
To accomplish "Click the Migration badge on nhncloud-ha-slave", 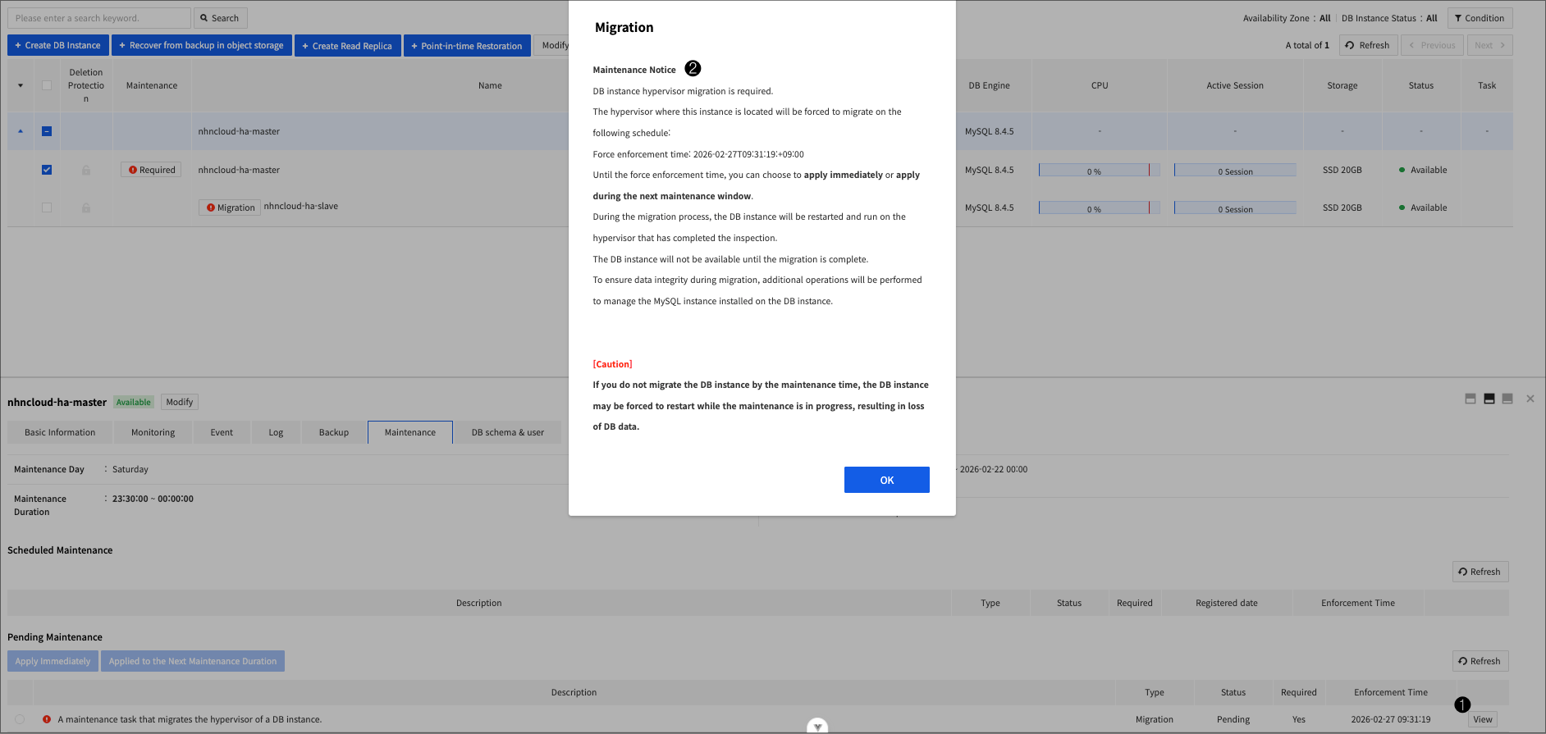I will pos(230,207).
